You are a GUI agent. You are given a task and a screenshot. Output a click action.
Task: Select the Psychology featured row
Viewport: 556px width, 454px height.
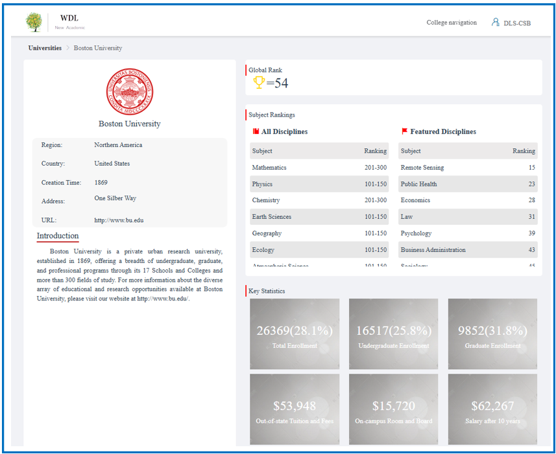coord(468,233)
